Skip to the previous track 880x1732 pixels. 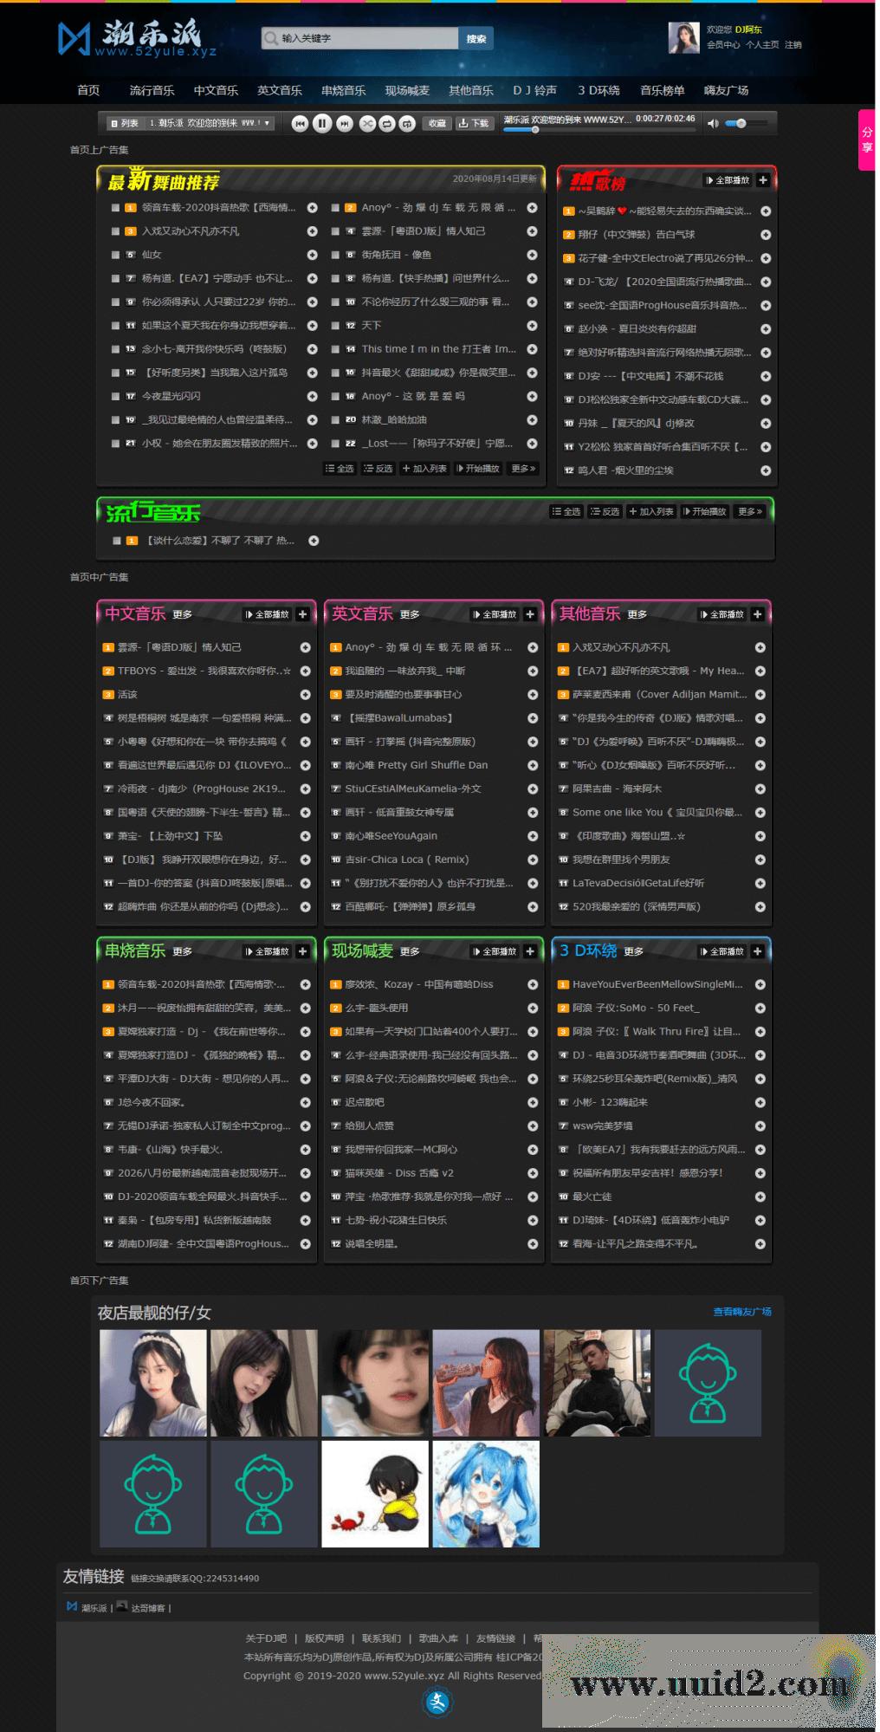(300, 124)
